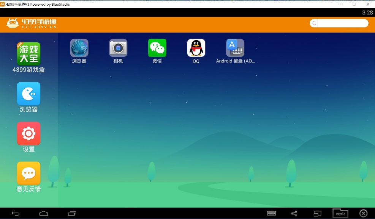The height and width of the screenshot is (219, 375).
Task: Click the circled X exit icon
Action: [x=364, y=213]
